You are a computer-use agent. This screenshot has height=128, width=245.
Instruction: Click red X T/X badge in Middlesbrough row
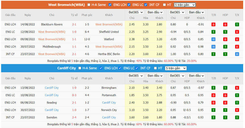tap(237, 47)
